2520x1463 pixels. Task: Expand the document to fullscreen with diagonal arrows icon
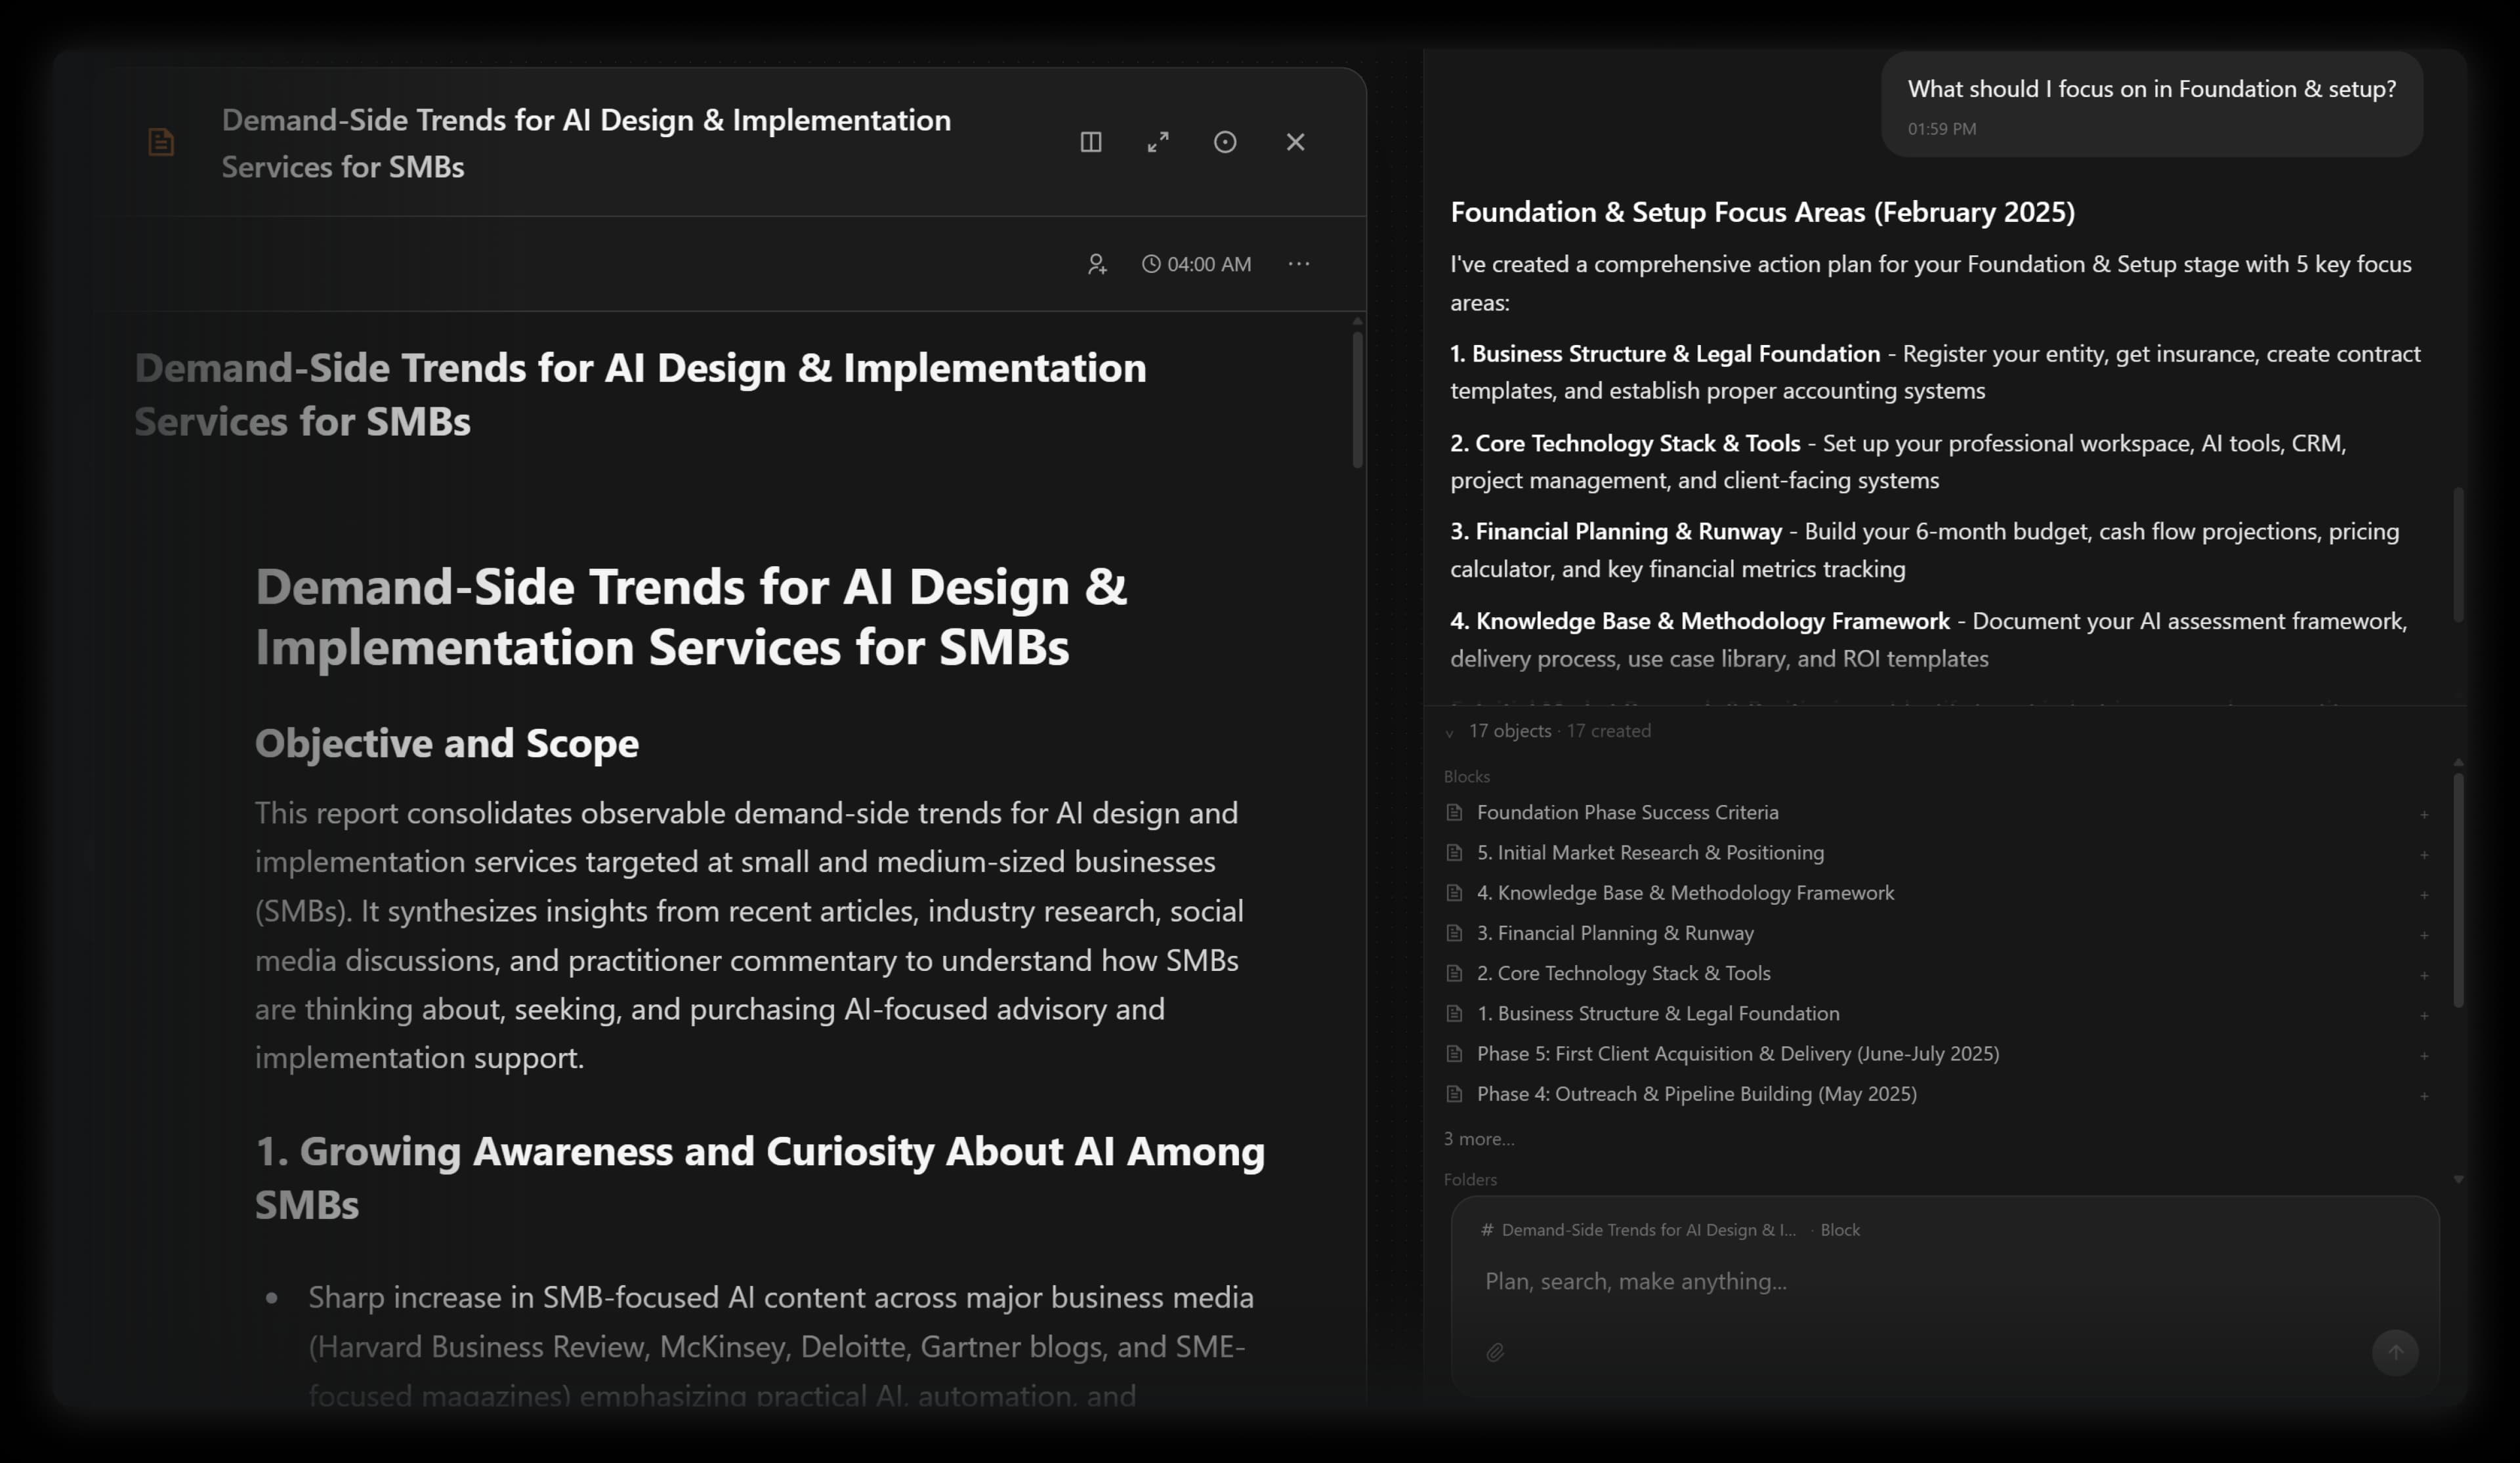[1158, 142]
